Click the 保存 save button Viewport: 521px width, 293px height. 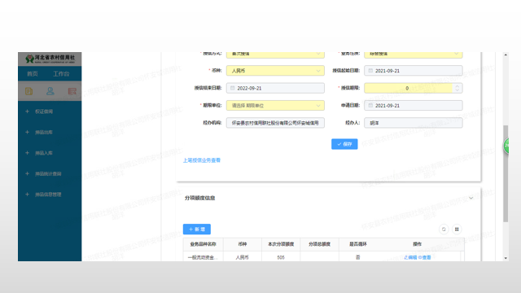coord(344,144)
